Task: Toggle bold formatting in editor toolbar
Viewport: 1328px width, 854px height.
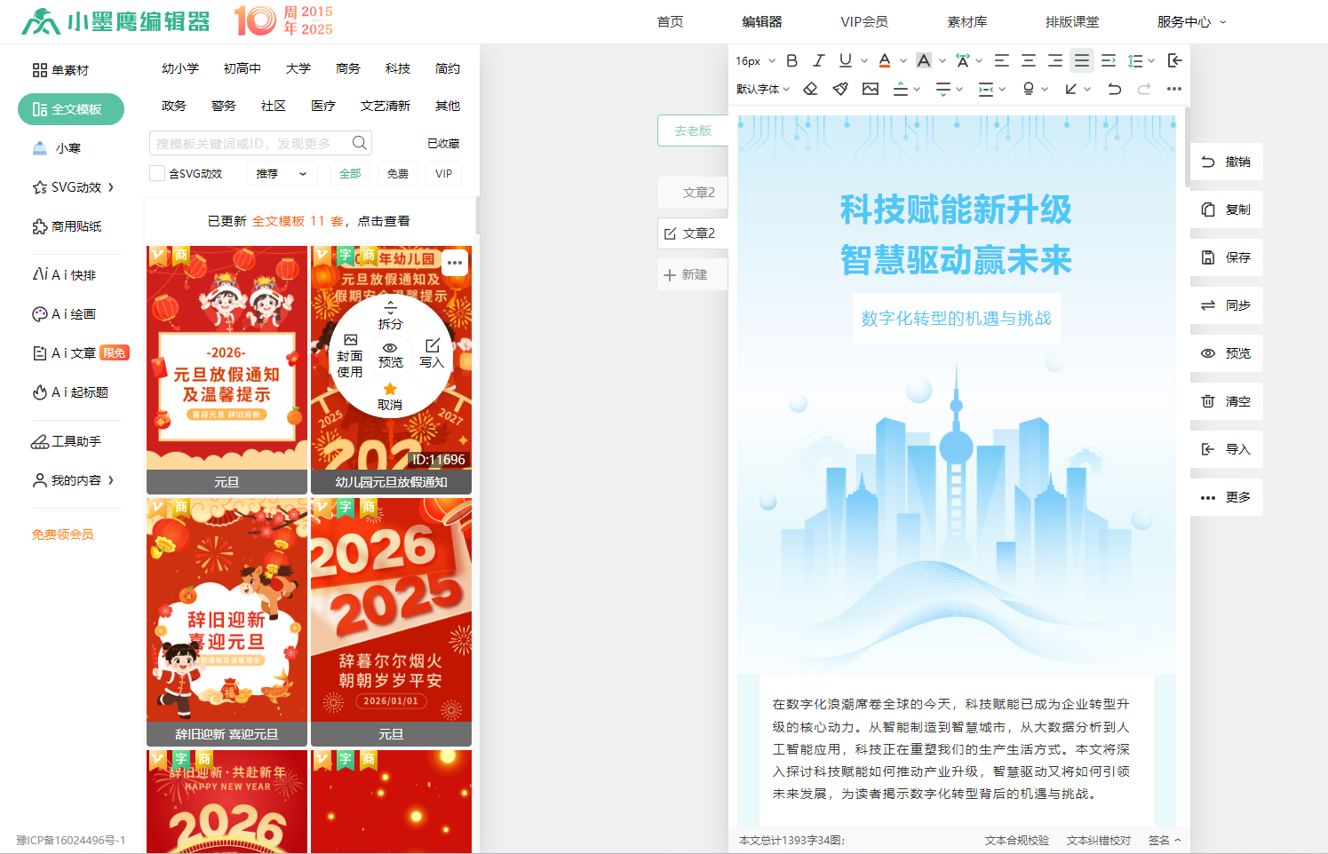Action: (x=791, y=61)
